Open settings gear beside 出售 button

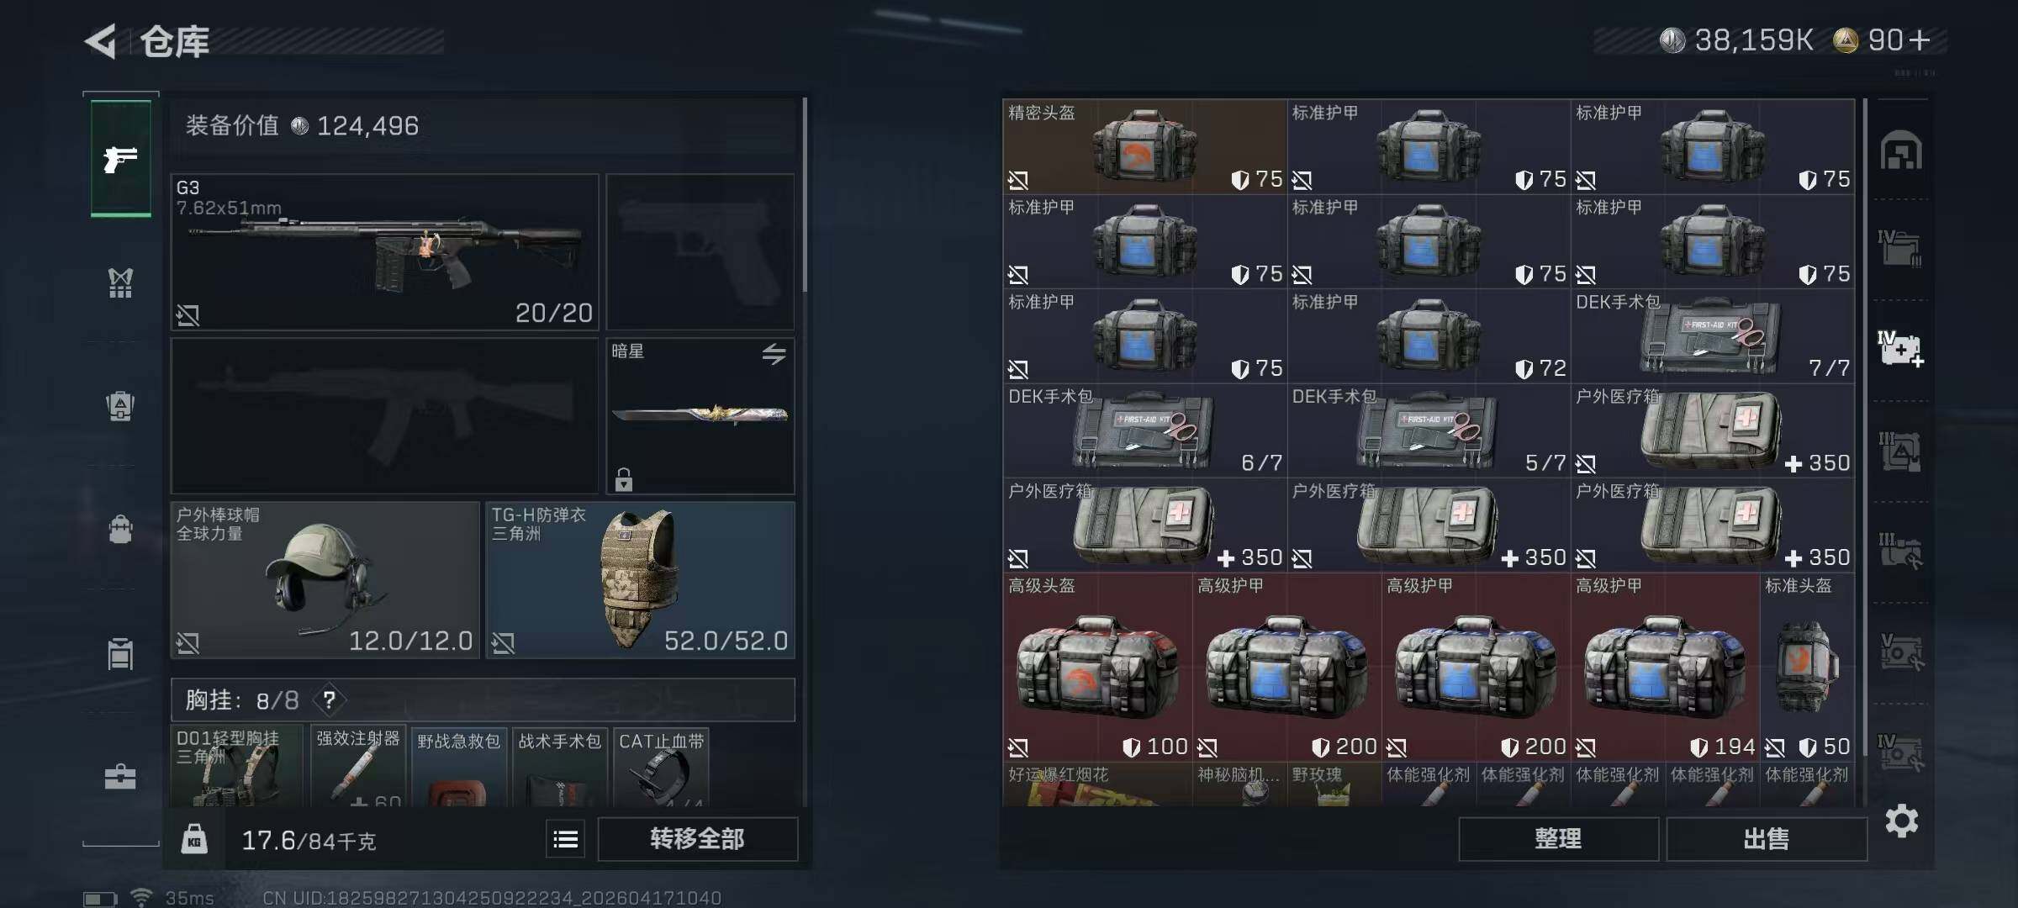coord(1902,821)
